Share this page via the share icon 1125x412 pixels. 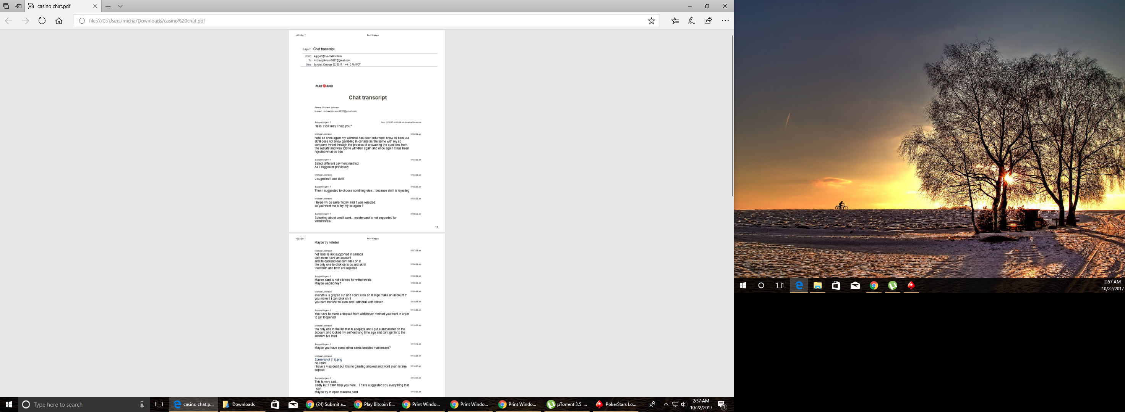pos(708,21)
